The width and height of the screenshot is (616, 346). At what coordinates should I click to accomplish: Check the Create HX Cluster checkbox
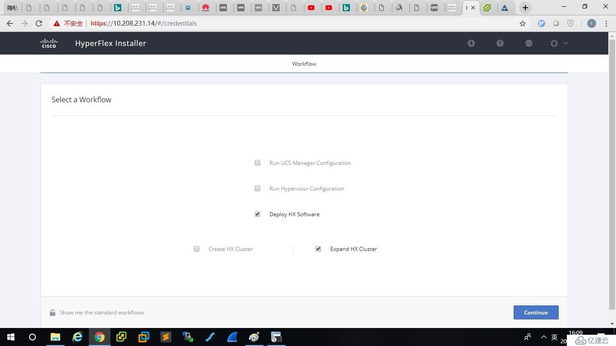(x=197, y=249)
